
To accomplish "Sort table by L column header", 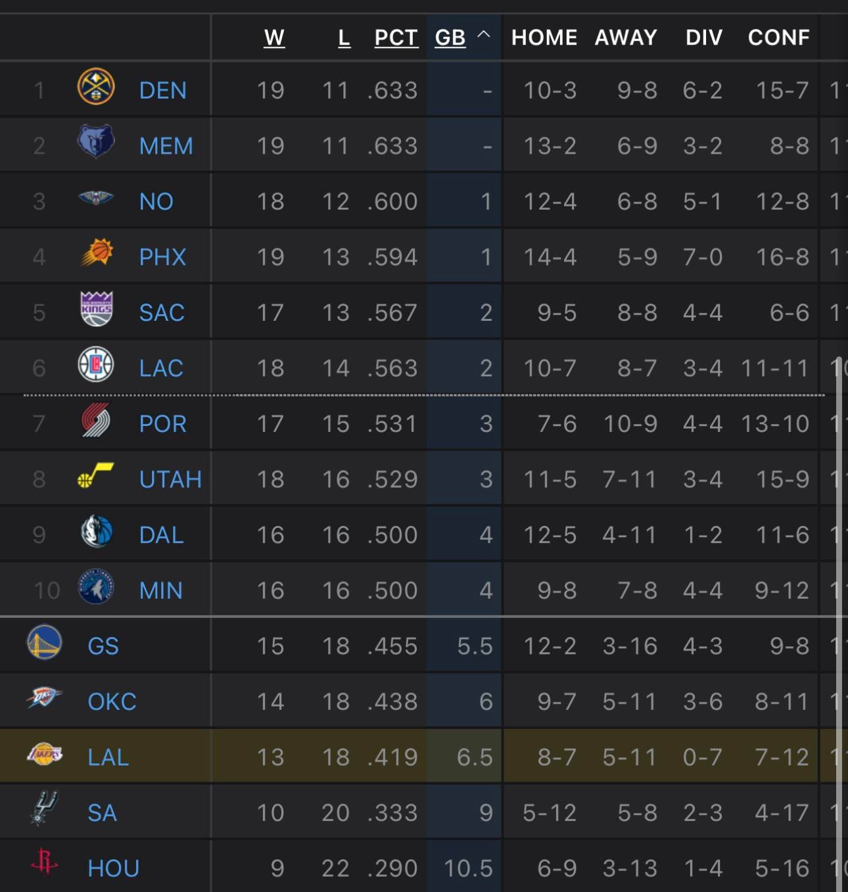I will [344, 37].
